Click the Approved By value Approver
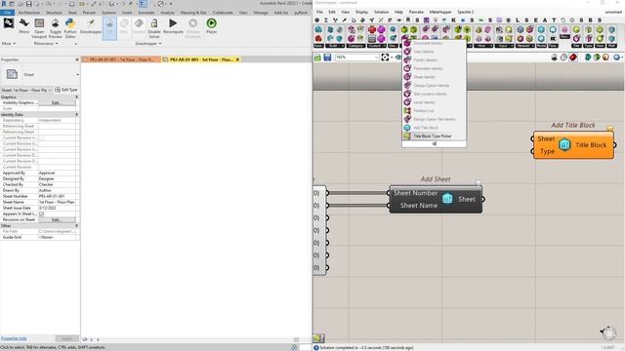625x351 pixels. [57, 174]
